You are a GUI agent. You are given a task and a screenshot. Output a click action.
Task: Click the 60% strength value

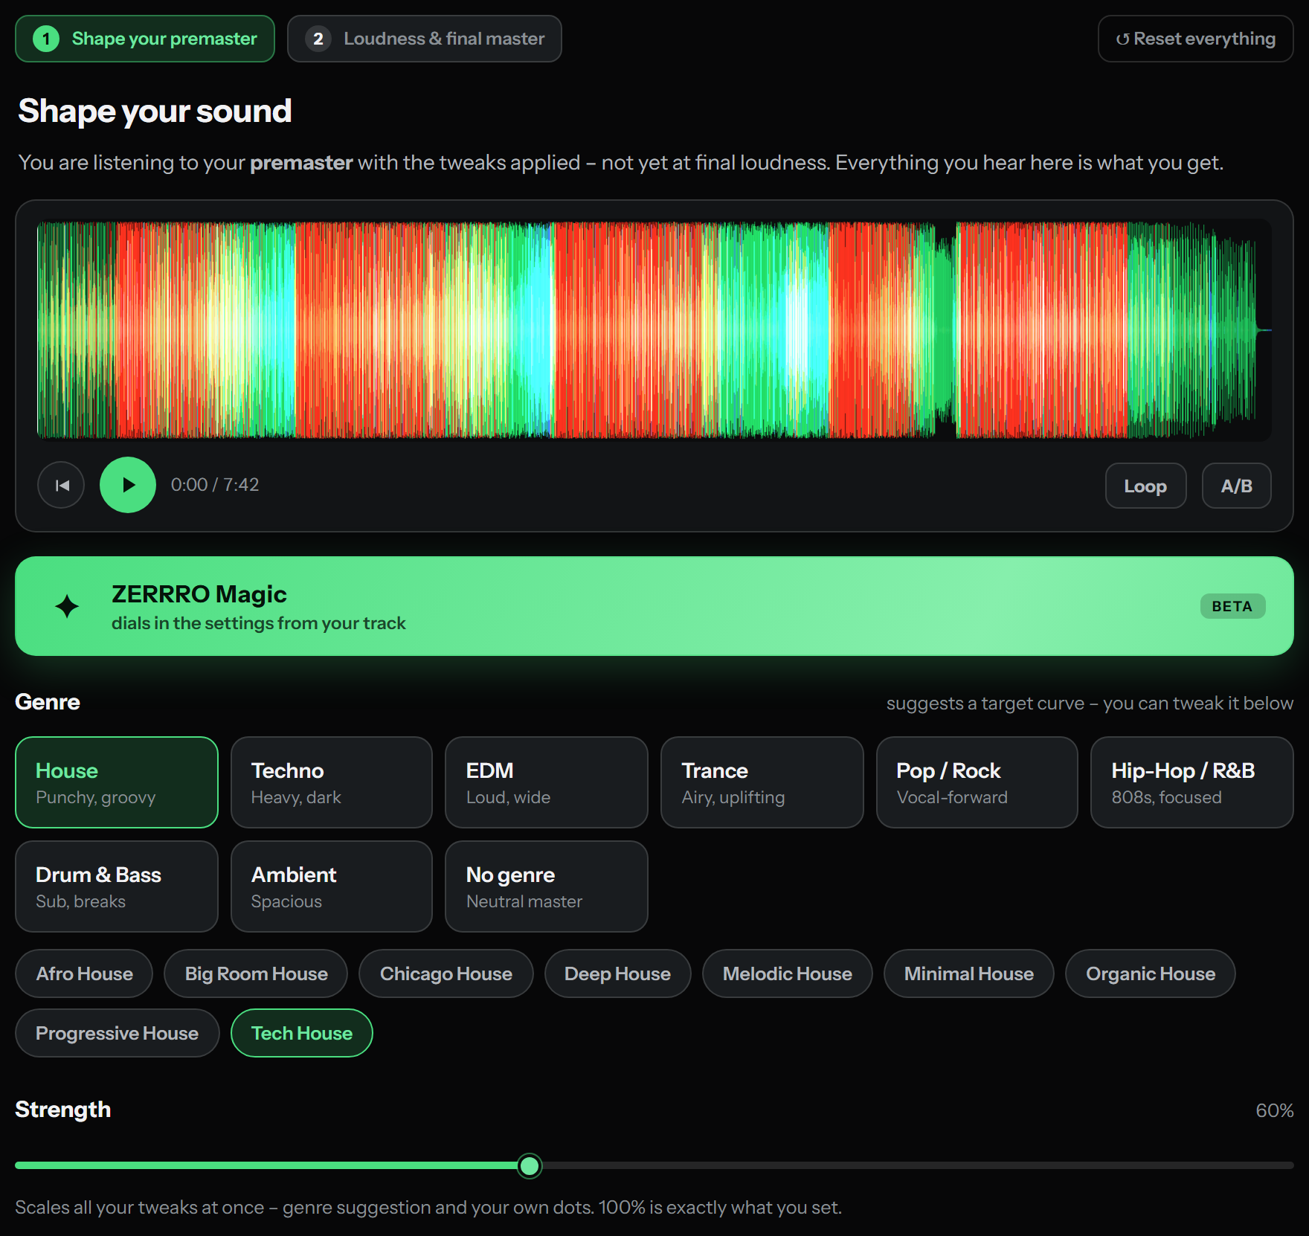click(x=1275, y=1111)
